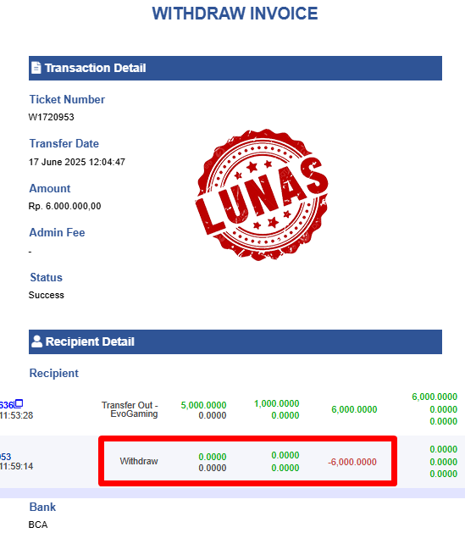Click the copy icon next to 636
The height and width of the screenshot is (544, 465).
coord(19,403)
